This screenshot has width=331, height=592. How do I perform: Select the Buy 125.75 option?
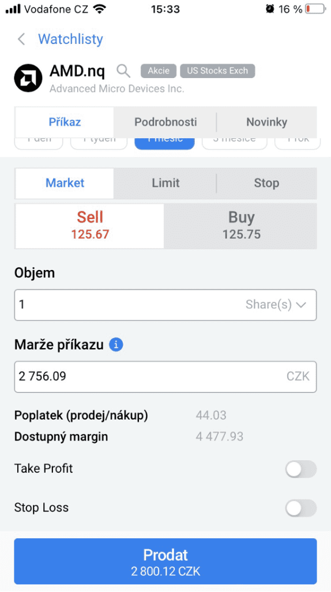point(240,226)
